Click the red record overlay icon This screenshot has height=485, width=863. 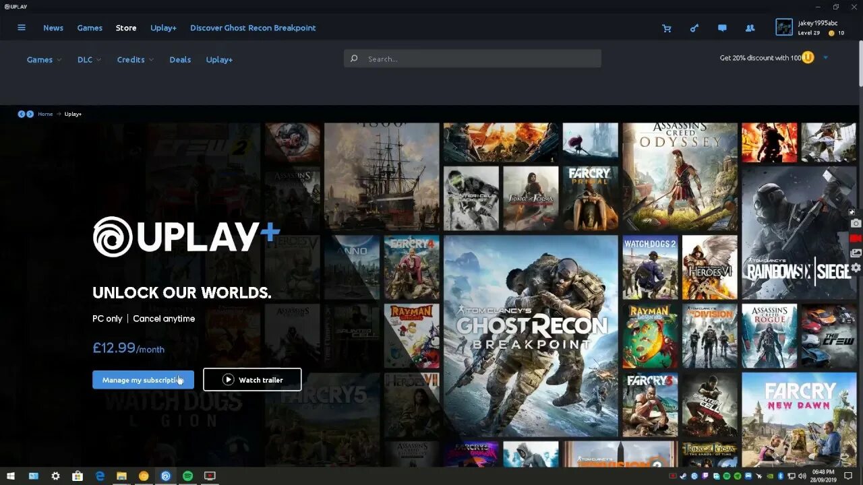856,238
